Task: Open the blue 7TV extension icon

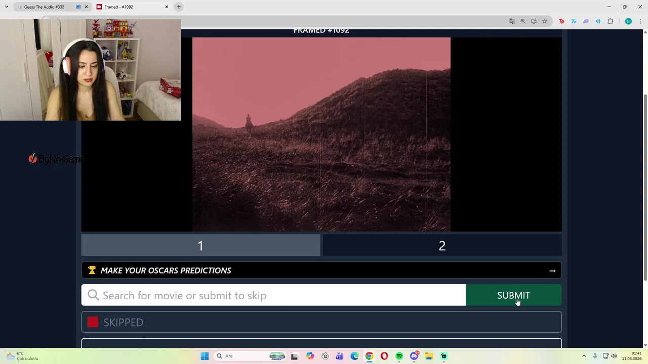Action: click(574, 21)
